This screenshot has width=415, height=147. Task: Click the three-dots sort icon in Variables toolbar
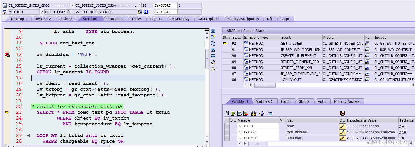tap(254, 113)
